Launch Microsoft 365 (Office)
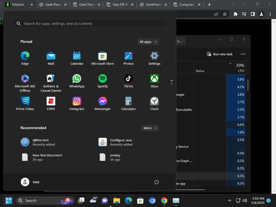 tap(25, 83)
